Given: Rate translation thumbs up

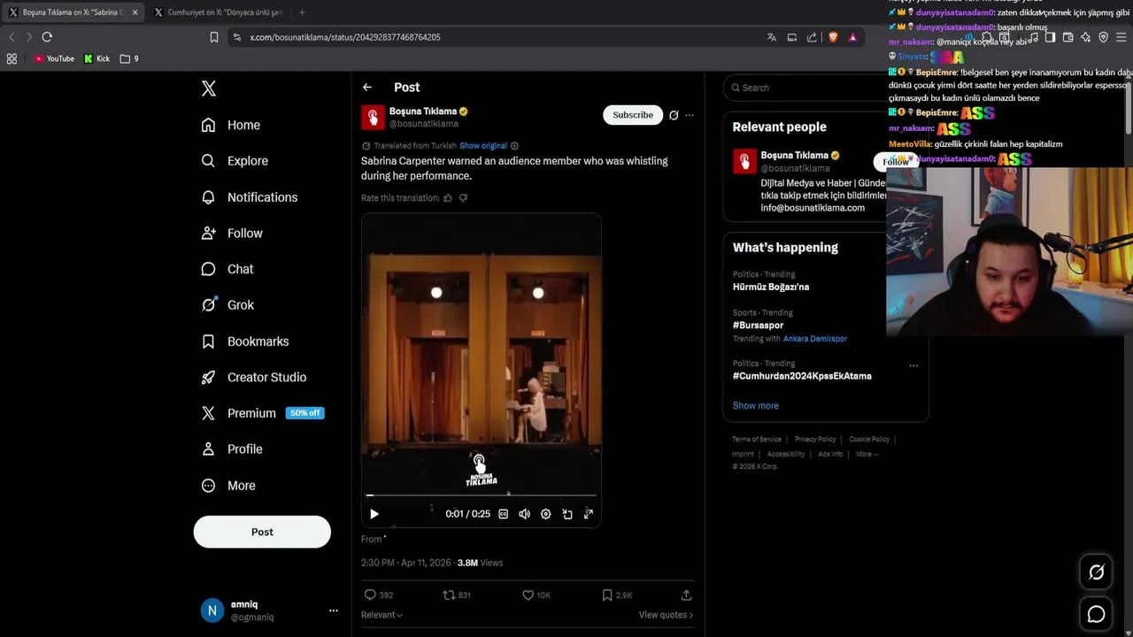Looking at the screenshot, I should [x=448, y=198].
